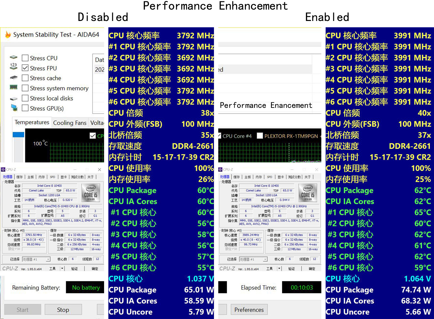Click the 0.520 V core voltage field
Image resolution: width=434 pixels, height=319 pixels.
(67, 200)
